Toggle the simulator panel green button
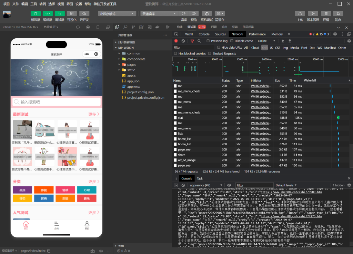 [x=36, y=13]
